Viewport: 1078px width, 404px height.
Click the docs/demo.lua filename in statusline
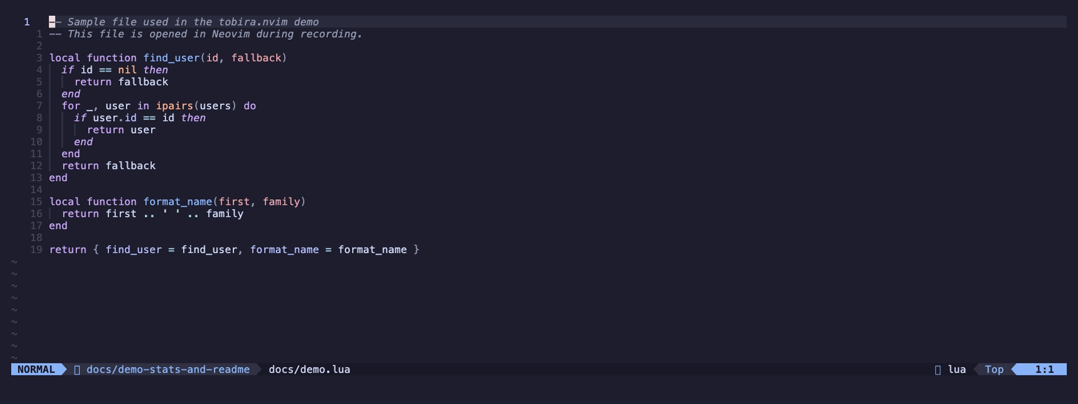point(309,369)
